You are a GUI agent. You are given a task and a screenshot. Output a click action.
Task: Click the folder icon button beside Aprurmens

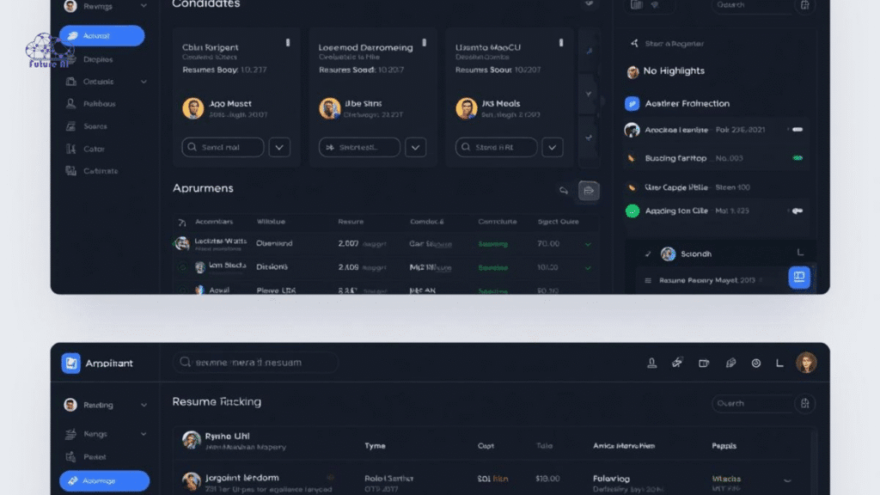point(589,191)
